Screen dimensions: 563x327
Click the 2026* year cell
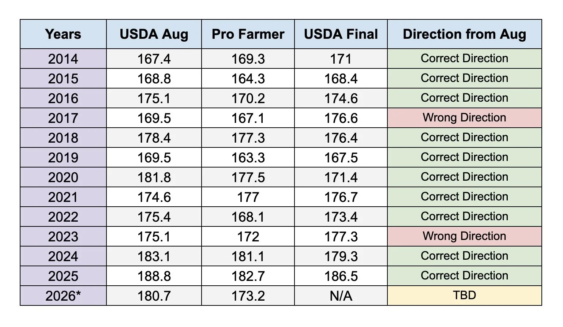point(63,296)
